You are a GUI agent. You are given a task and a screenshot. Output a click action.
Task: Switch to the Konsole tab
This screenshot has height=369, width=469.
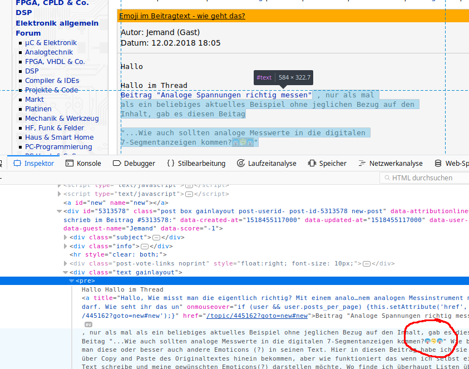tap(83, 164)
